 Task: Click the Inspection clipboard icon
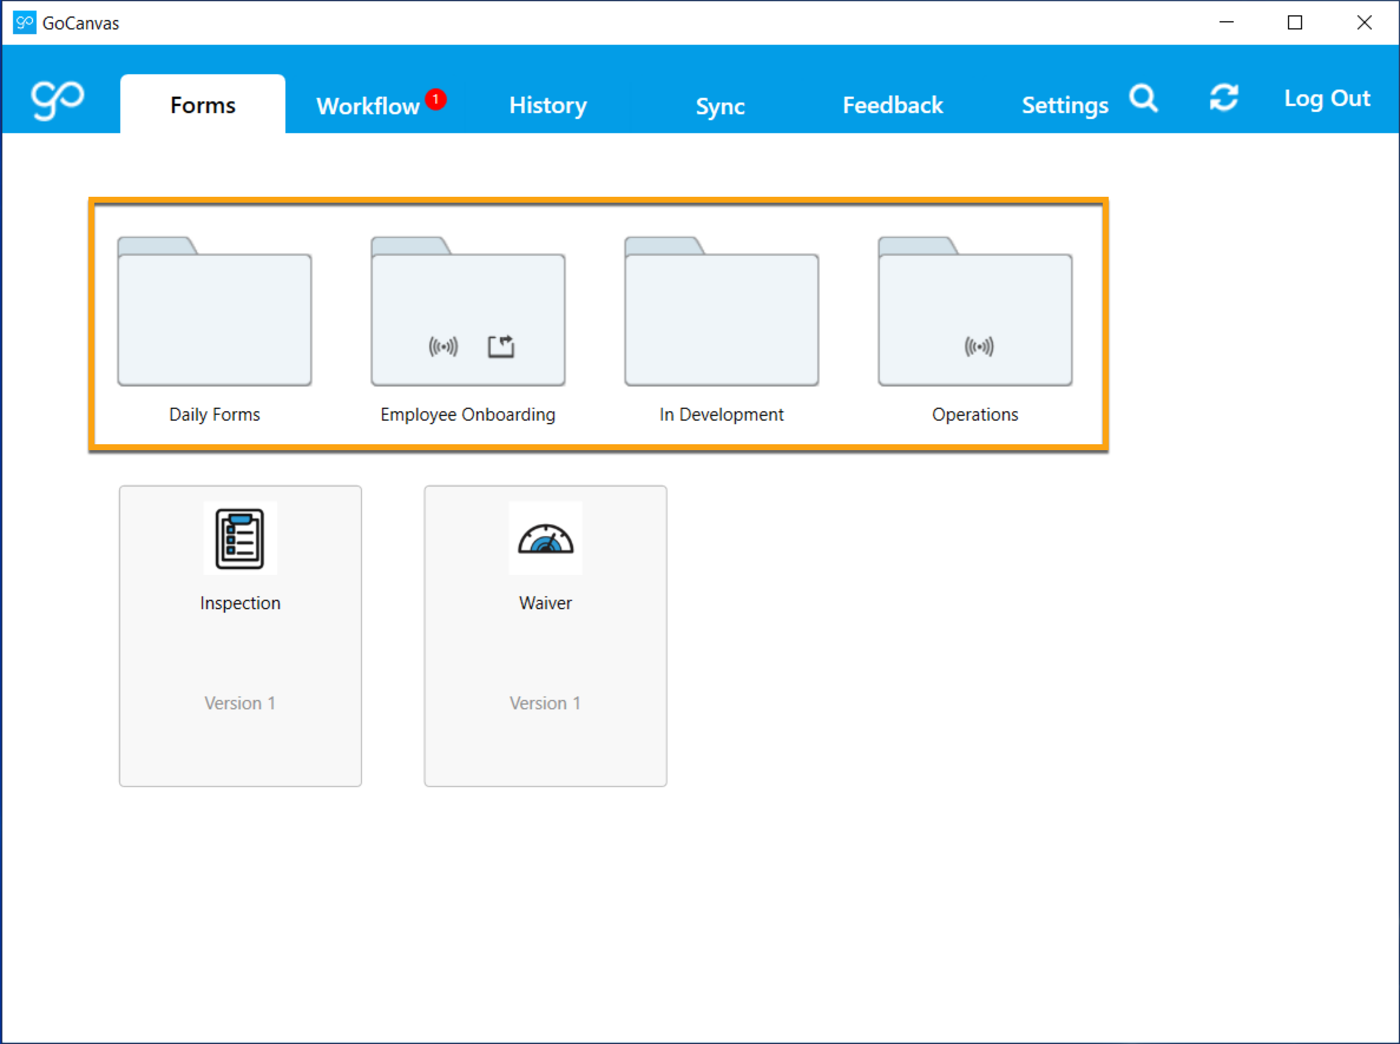coord(240,538)
